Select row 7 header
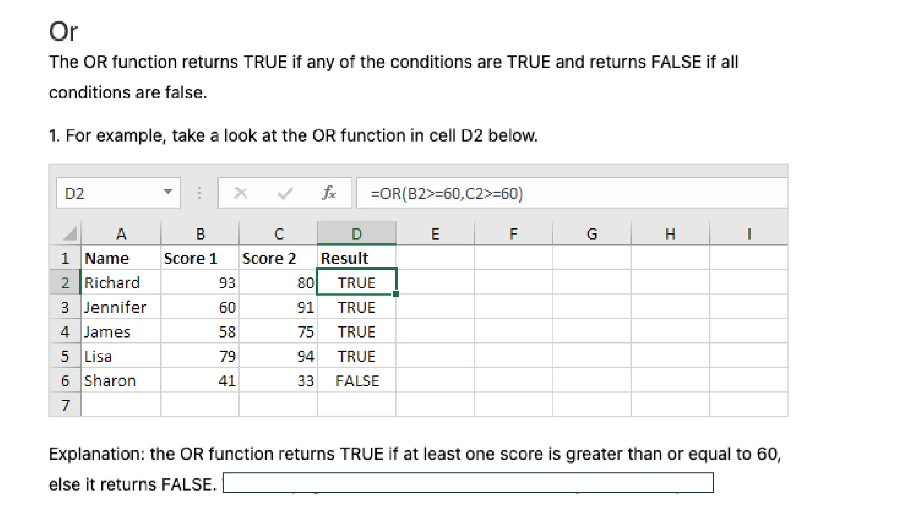 (x=65, y=405)
